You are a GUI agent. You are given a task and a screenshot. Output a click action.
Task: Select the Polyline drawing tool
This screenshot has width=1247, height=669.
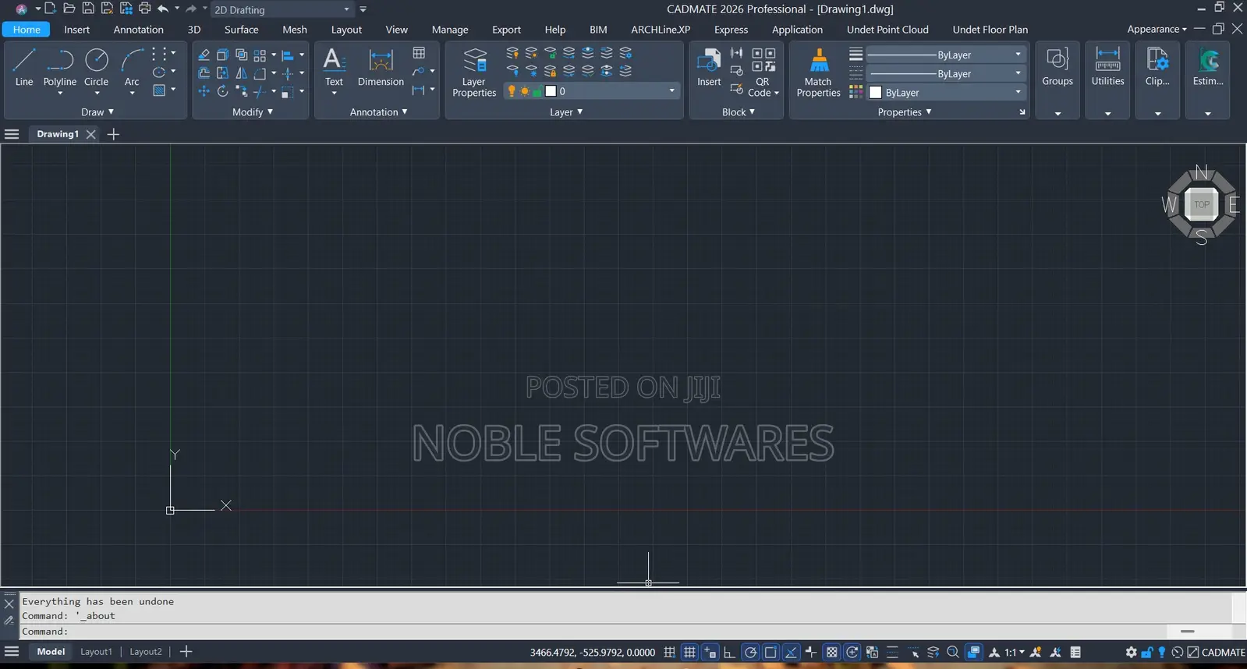point(59,67)
